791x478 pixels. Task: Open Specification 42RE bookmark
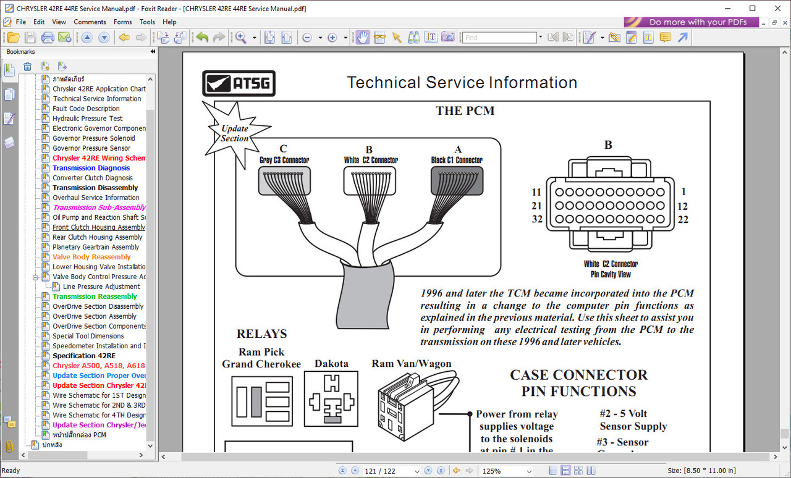coord(84,356)
